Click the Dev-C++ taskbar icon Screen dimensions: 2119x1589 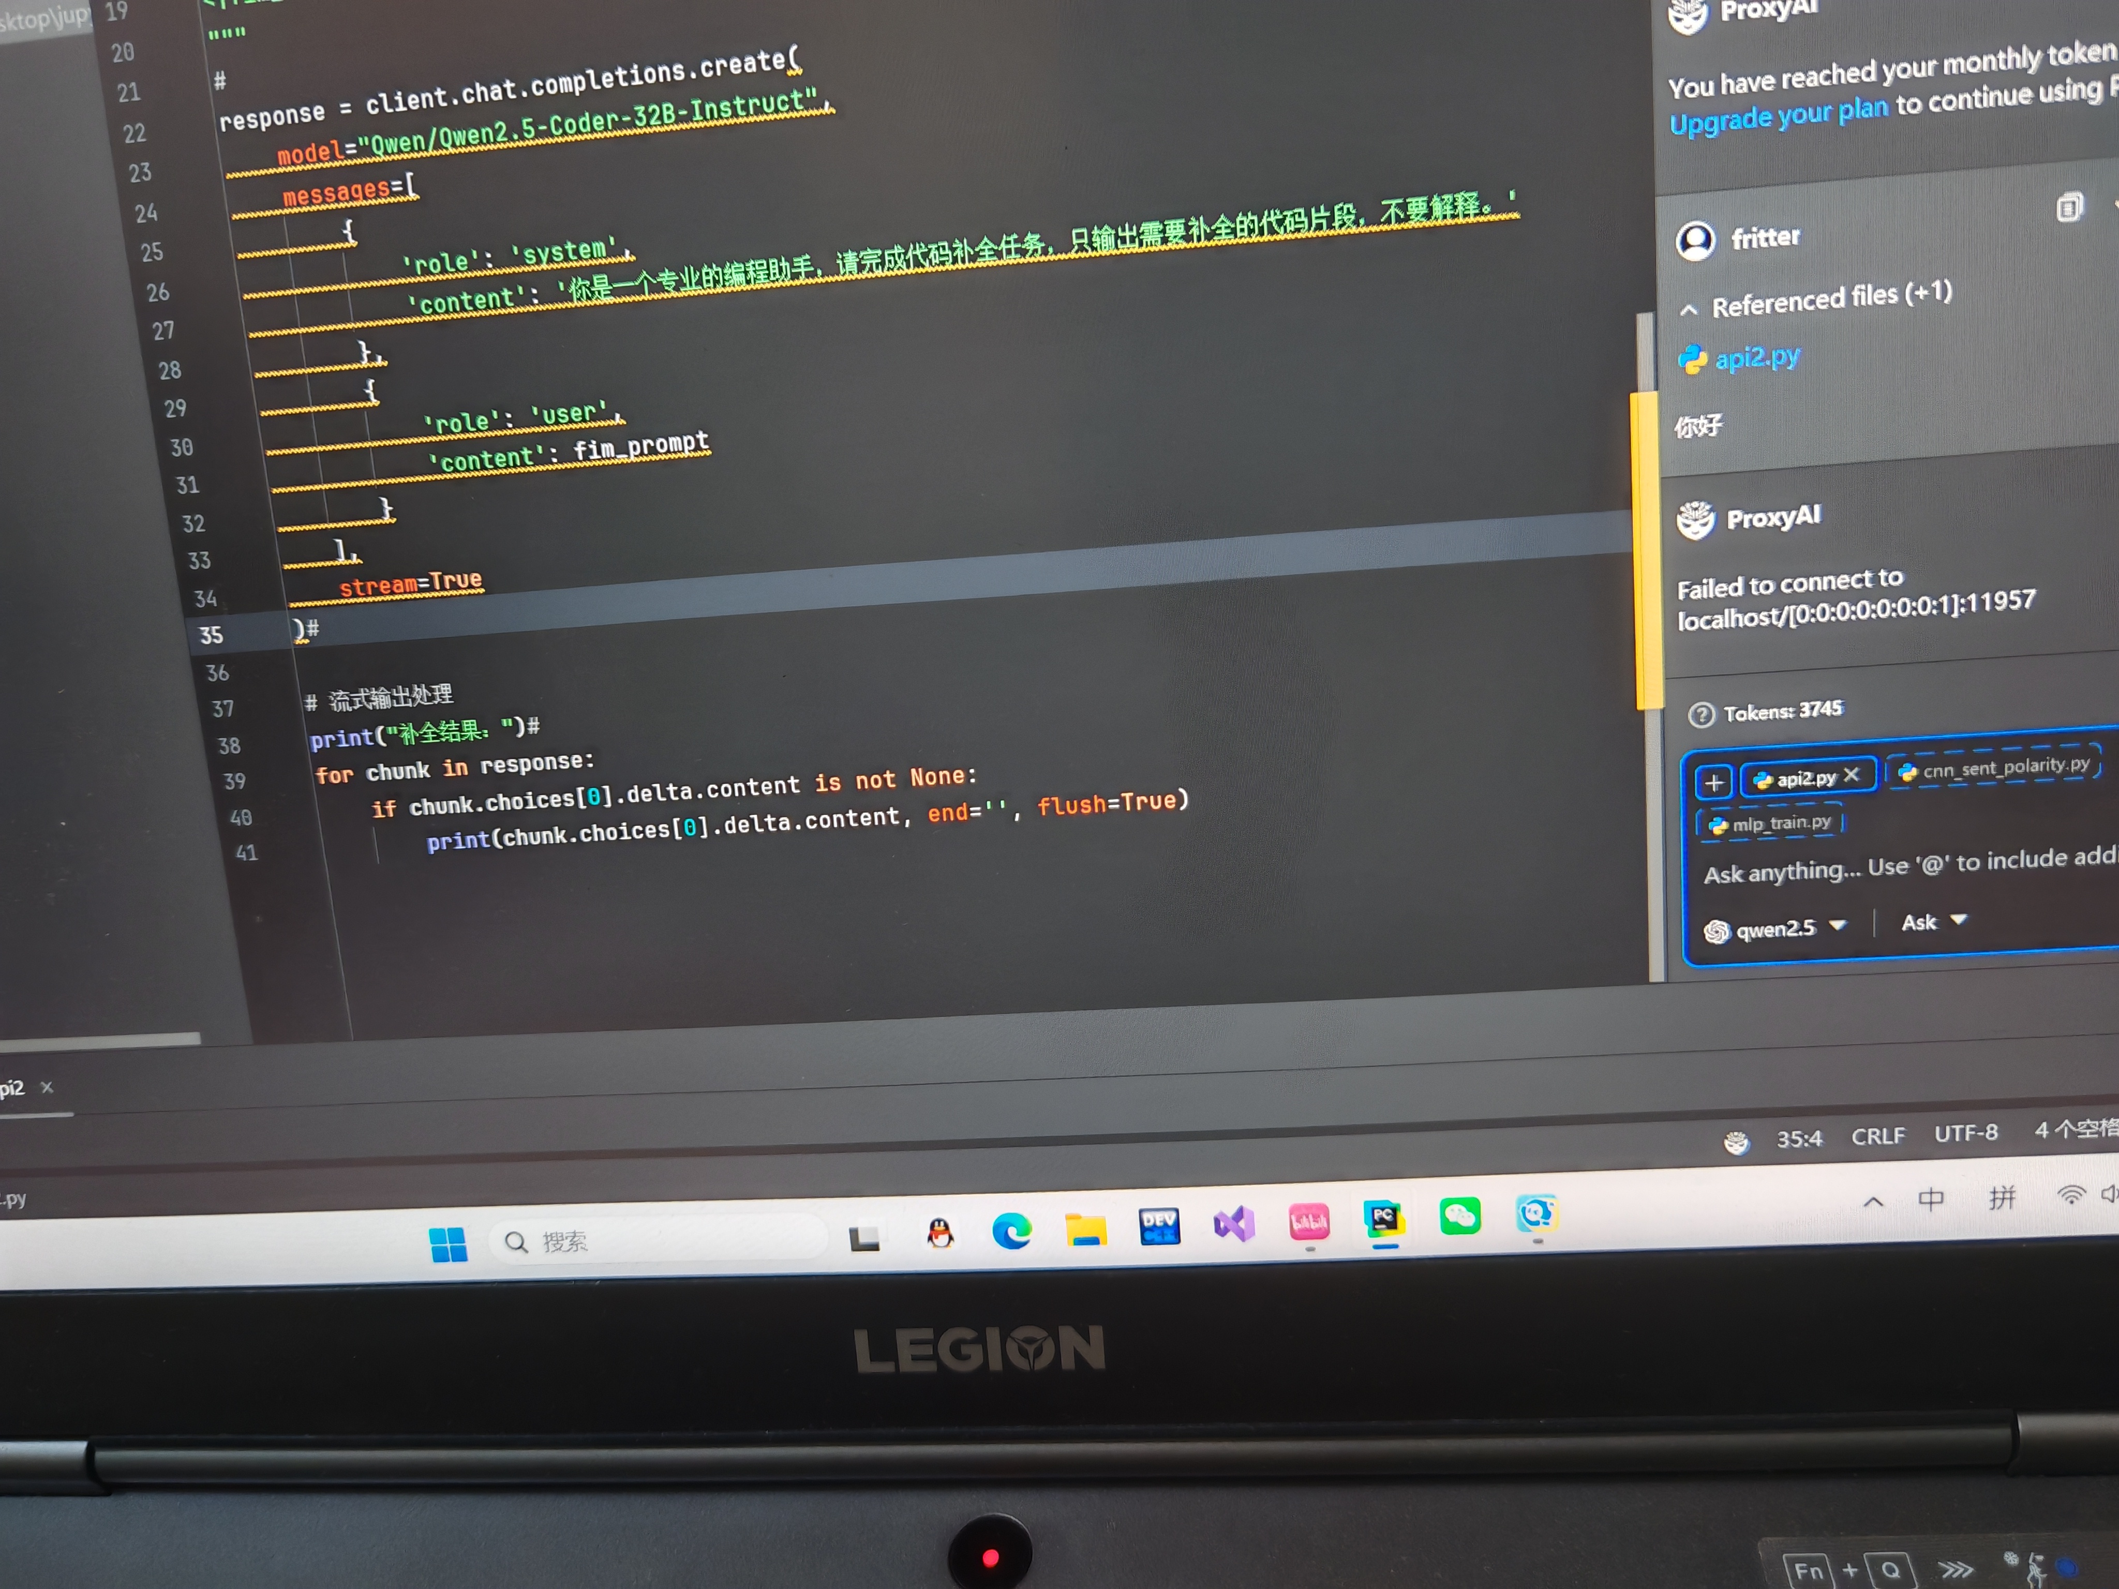(1159, 1226)
